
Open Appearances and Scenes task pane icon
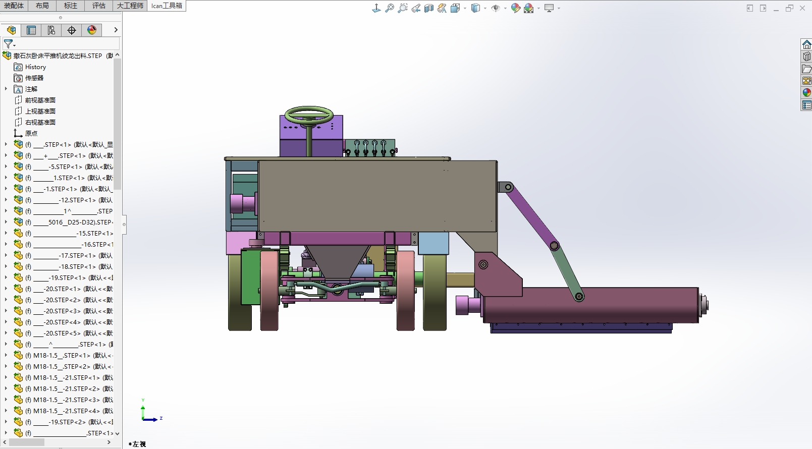pos(806,93)
